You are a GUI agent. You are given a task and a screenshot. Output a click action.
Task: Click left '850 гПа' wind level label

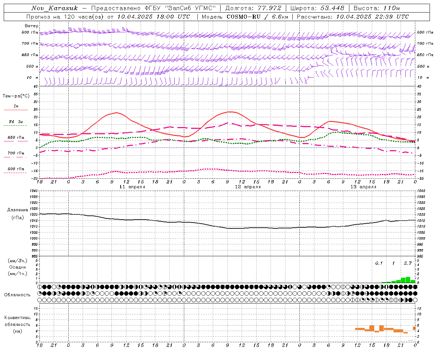pos(30,55)
